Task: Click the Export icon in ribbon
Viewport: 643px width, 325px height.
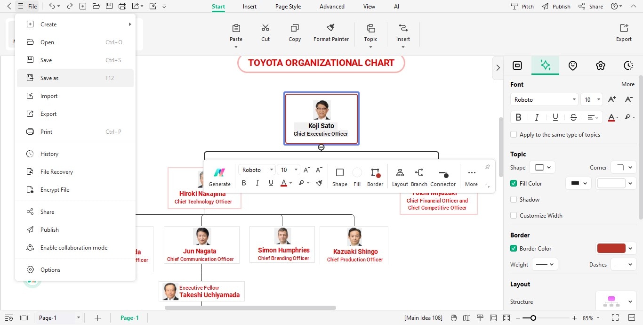Action: tap(624, 28)
